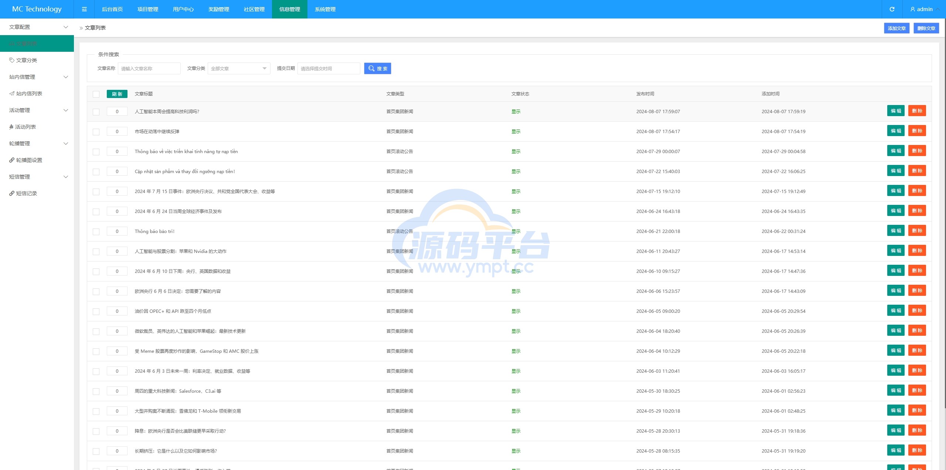
Task: Click the green 刷新 button in table header
Action: click(x=117, y=94)
